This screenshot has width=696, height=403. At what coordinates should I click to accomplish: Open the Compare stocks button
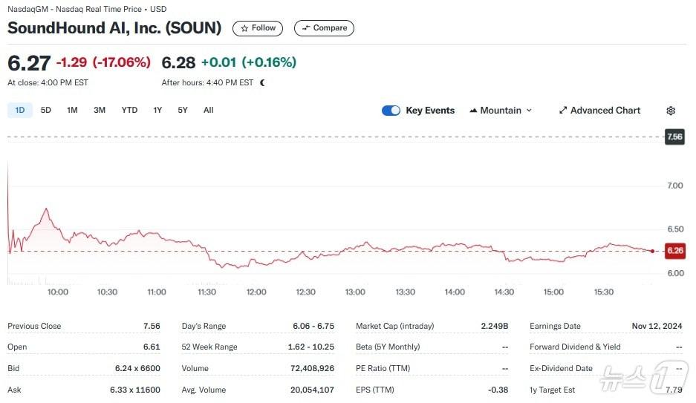[324, 28]
